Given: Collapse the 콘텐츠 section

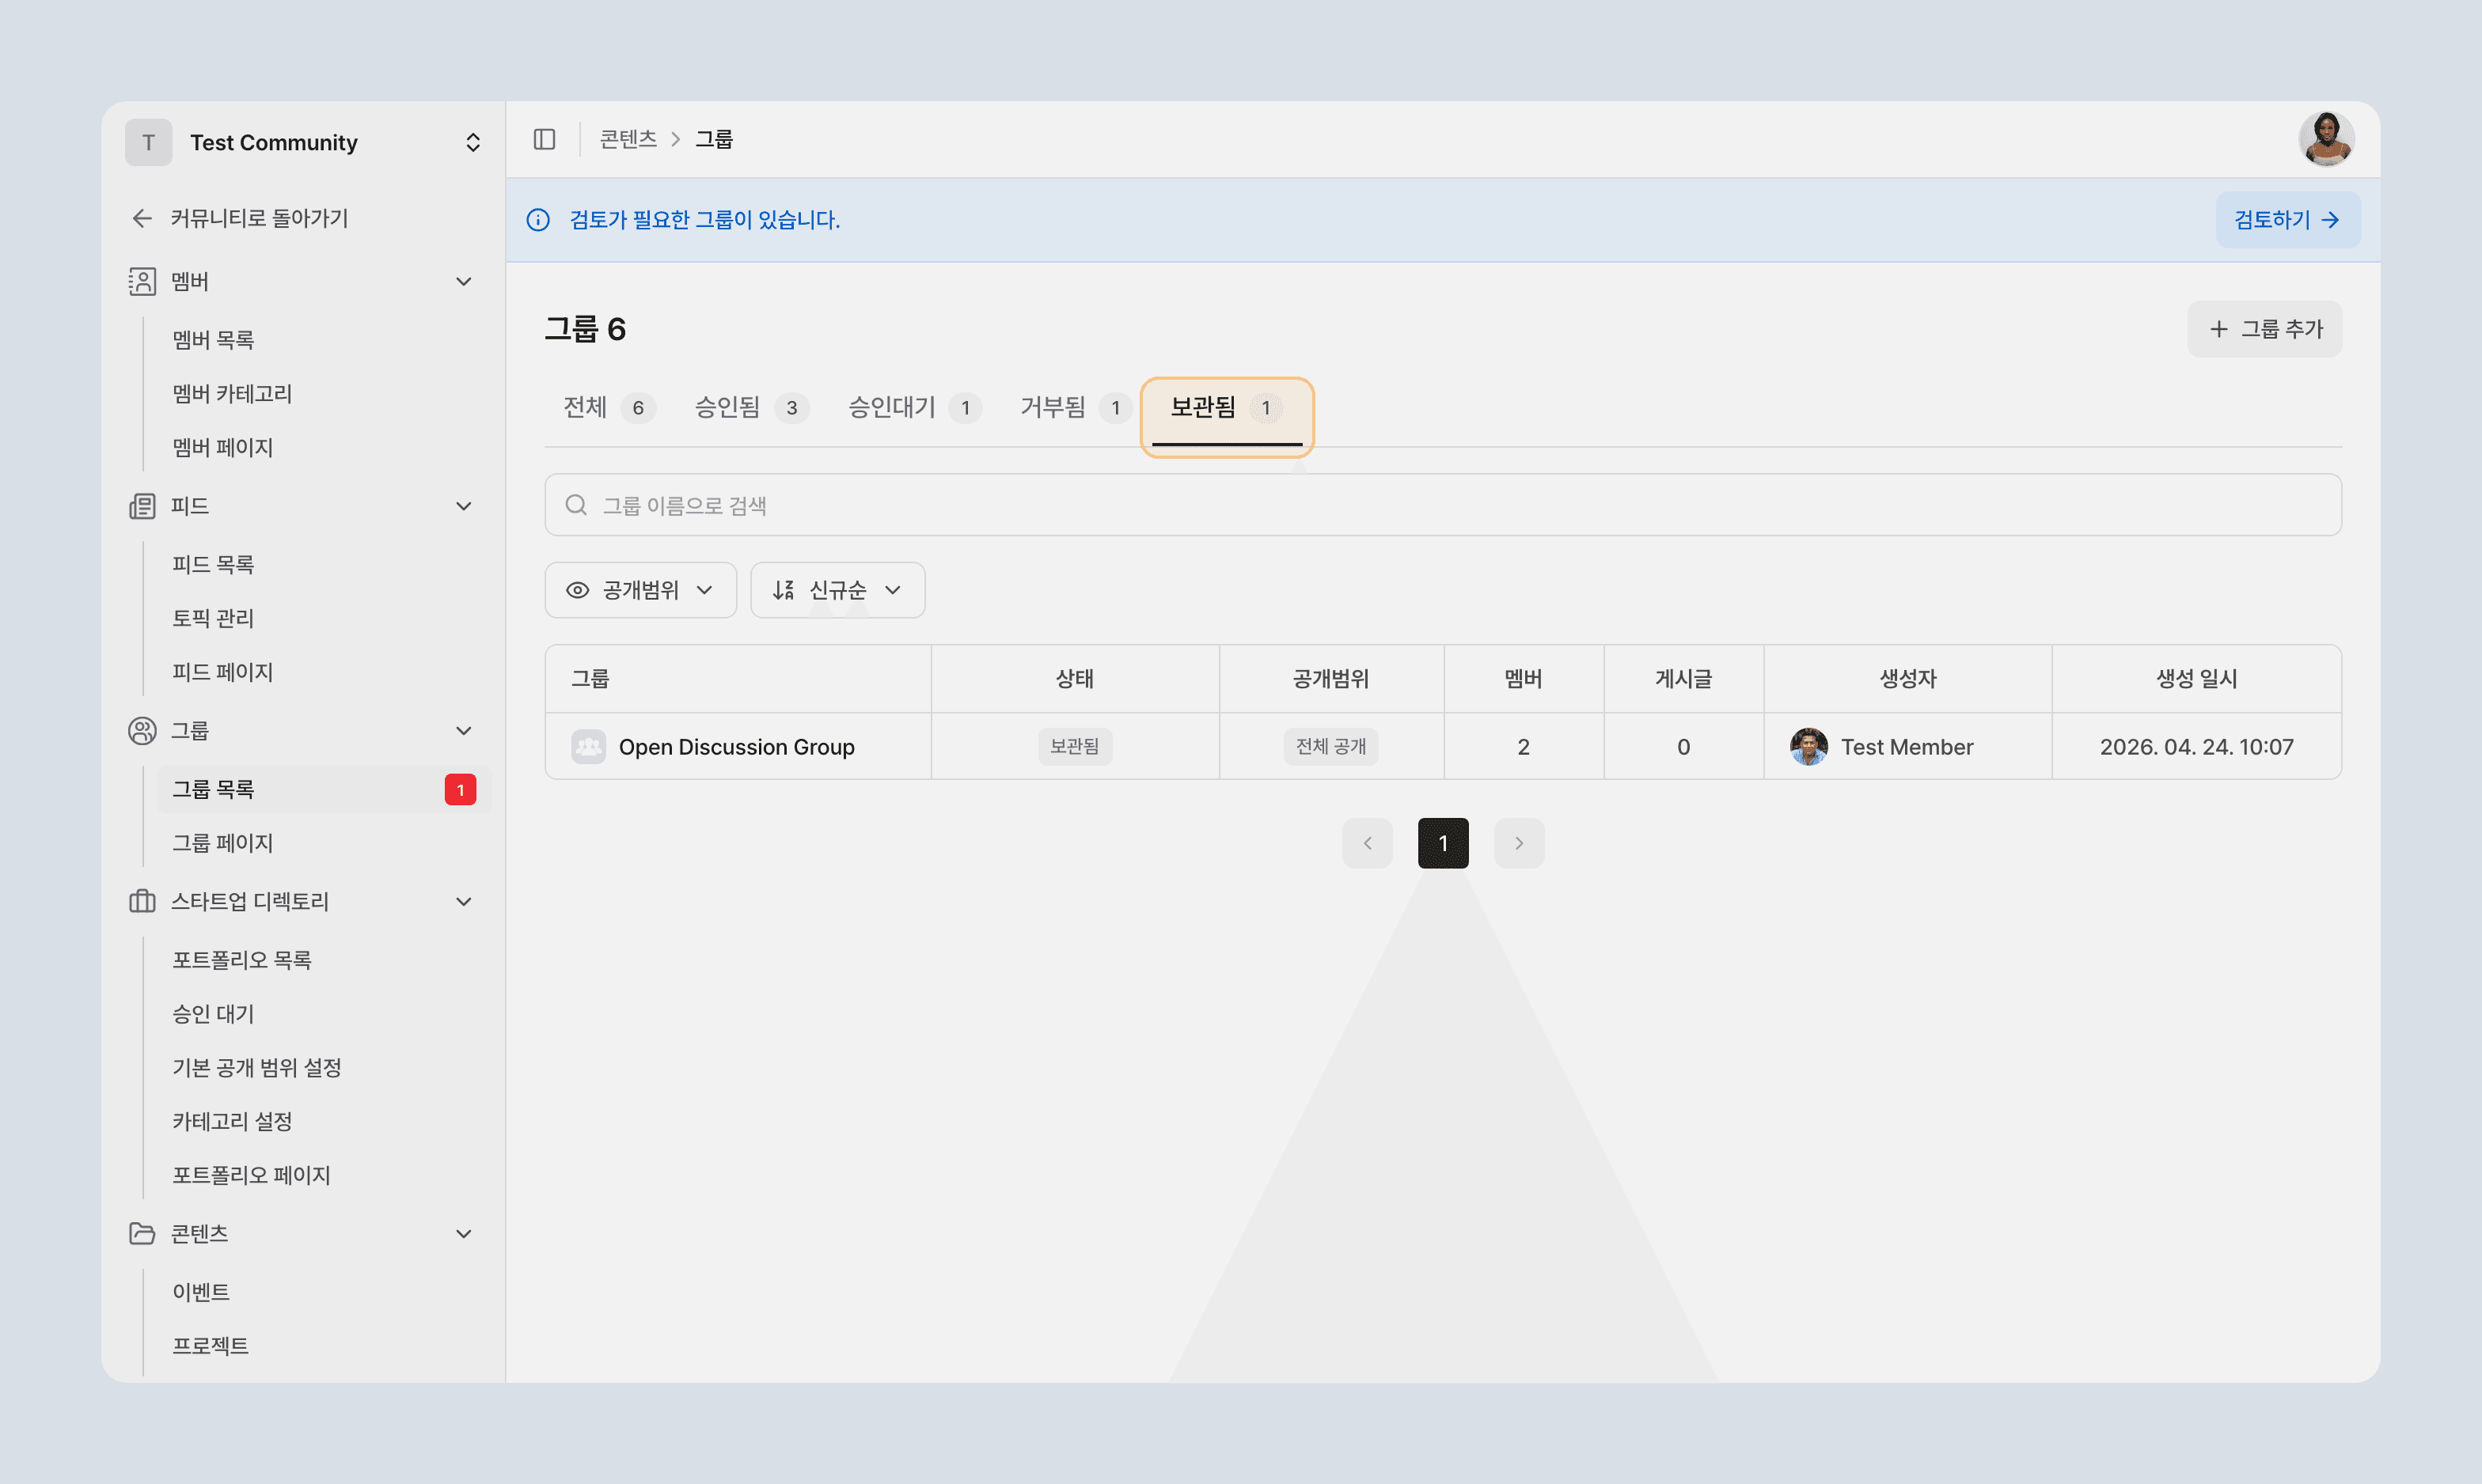Looking at the screenshot, I should (464, 1233).
